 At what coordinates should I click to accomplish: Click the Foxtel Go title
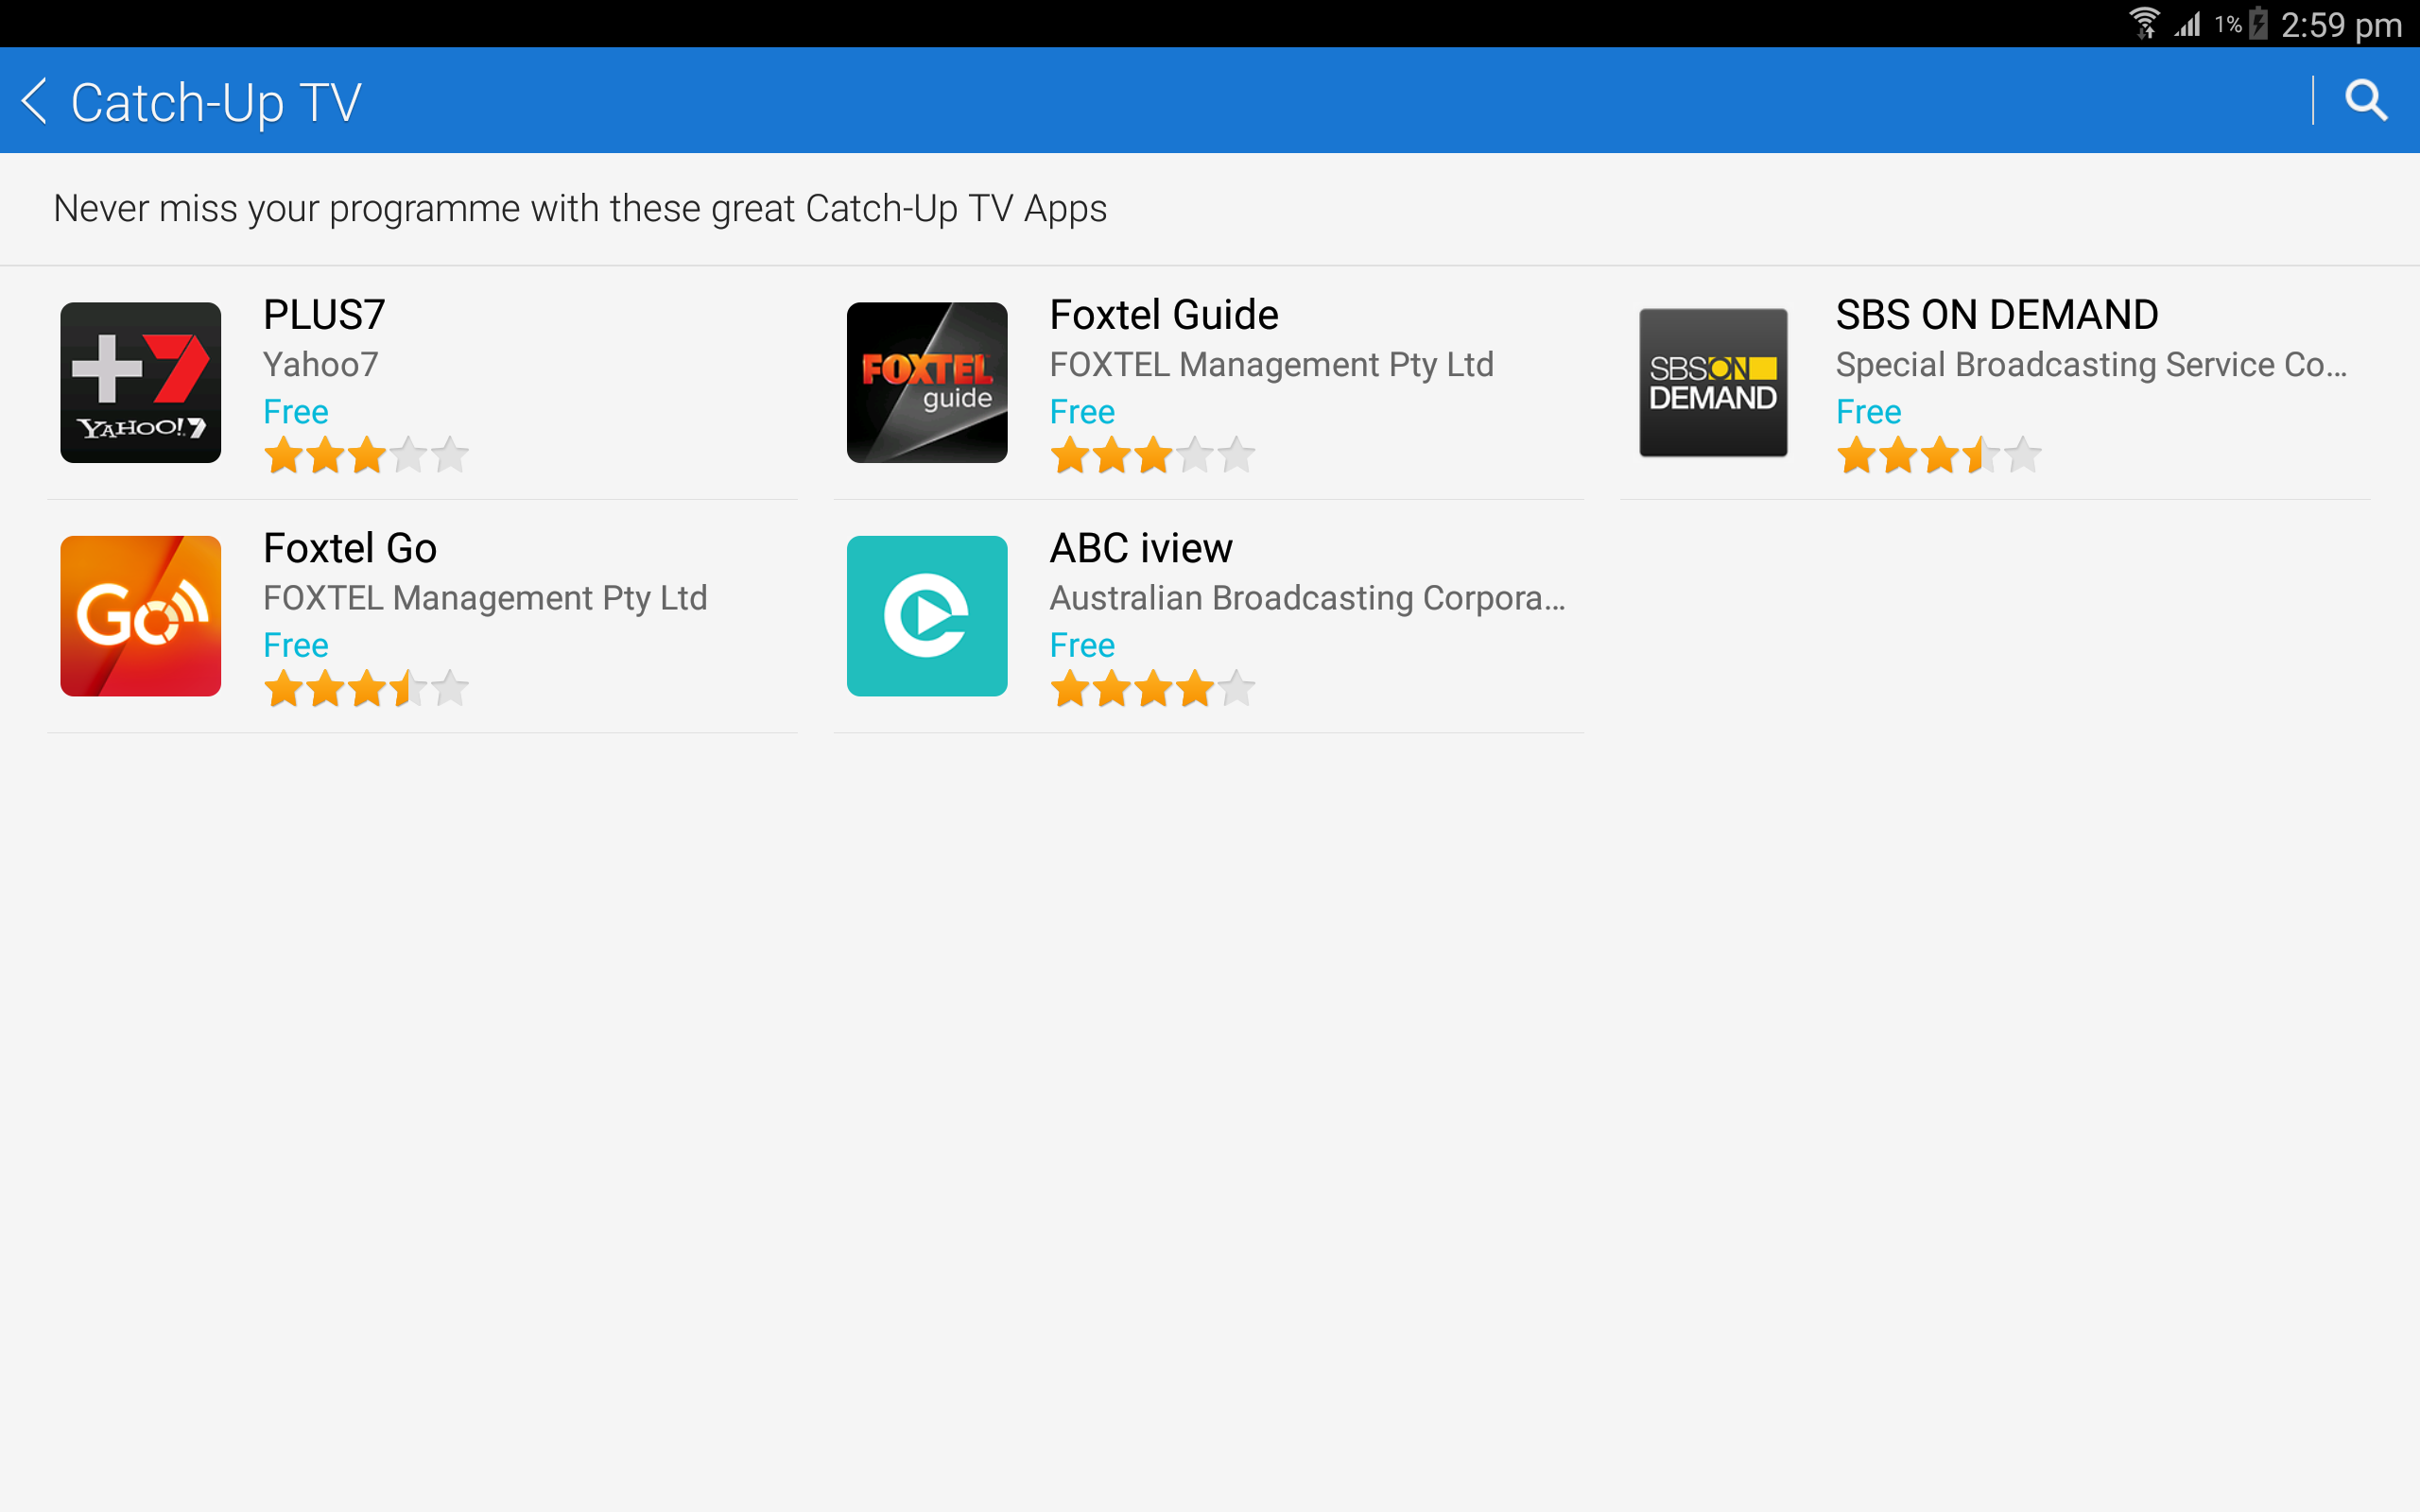point(350,548)
